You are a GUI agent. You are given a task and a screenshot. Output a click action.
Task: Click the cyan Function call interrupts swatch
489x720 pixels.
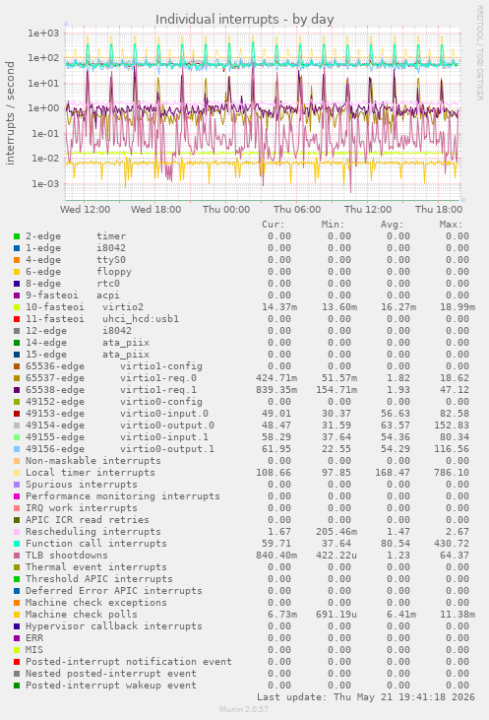coord(17,544)
